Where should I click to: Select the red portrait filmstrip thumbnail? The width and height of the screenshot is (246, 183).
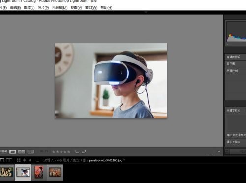[x=39, y=172]
